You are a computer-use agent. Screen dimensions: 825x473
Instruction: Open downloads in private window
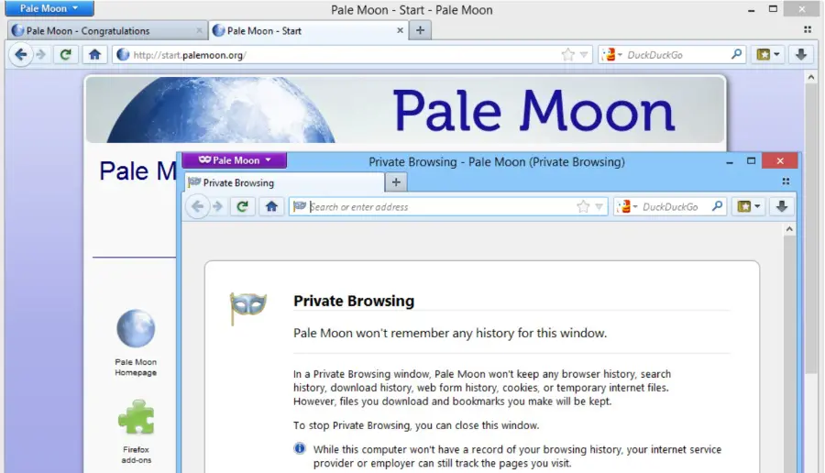pos(782,207)
